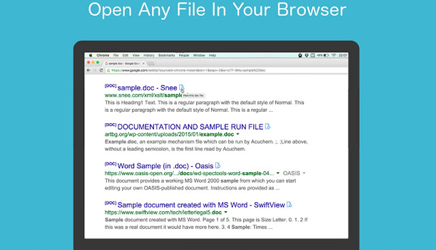Viewport: 436px width, 250px height.
Task: Expand dropdown arrow after oasis-open.org URL
Action: (x=278, y=173)
